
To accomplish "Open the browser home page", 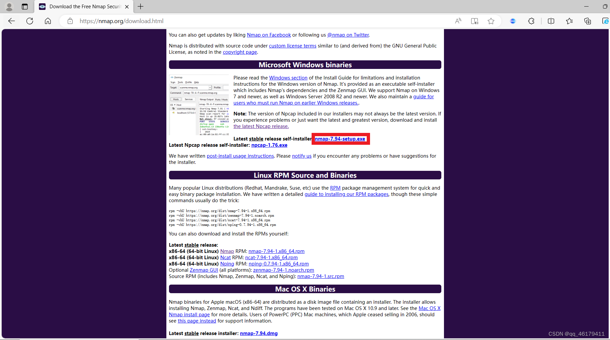I will (48, 21).
